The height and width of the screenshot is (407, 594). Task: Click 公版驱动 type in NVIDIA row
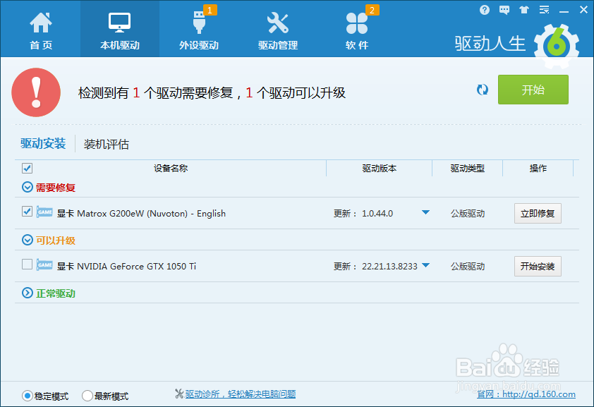468,266
